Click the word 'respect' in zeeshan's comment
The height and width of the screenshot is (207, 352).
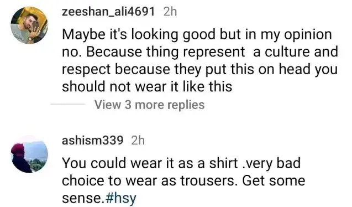pos(86,69)
